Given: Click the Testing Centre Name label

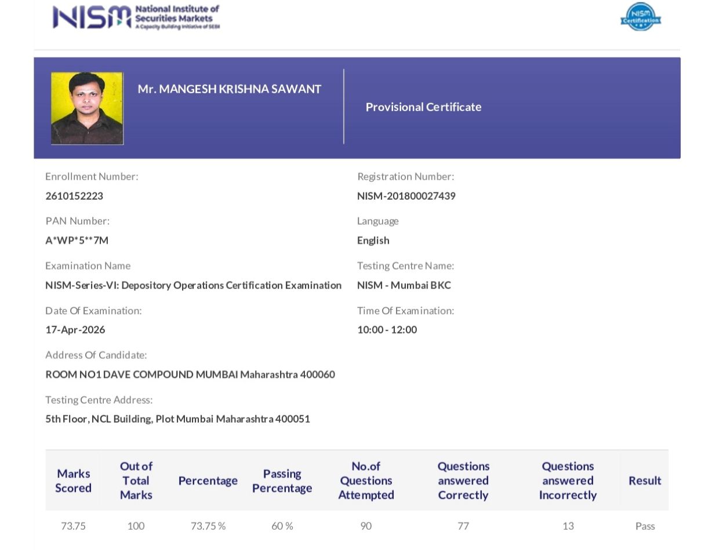Looking at the screenshot, I should (406, 265).
